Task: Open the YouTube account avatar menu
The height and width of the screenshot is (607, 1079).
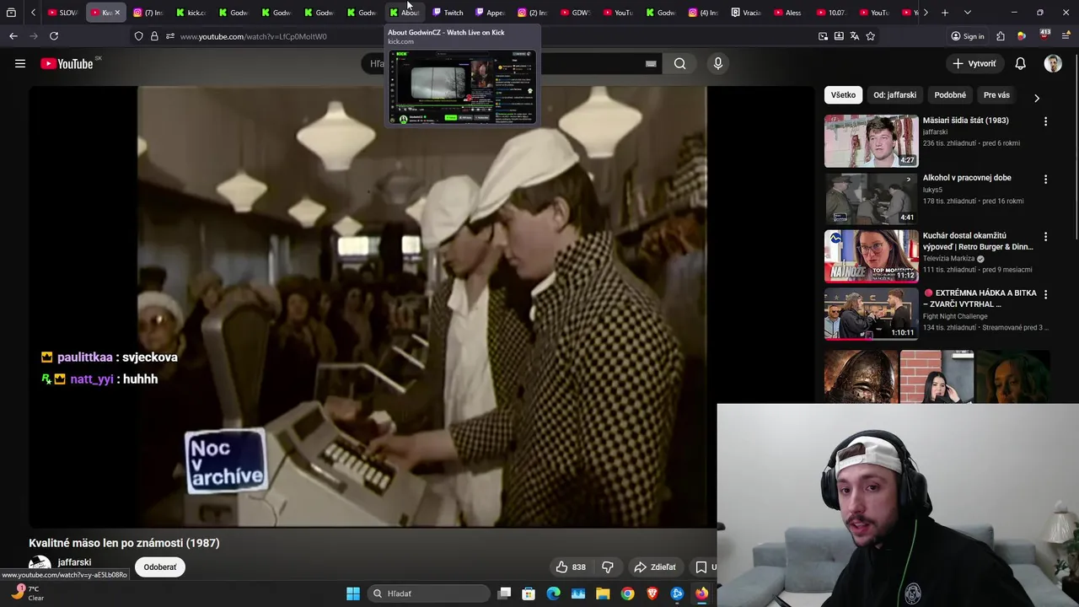Action: tap(1053, 63)
